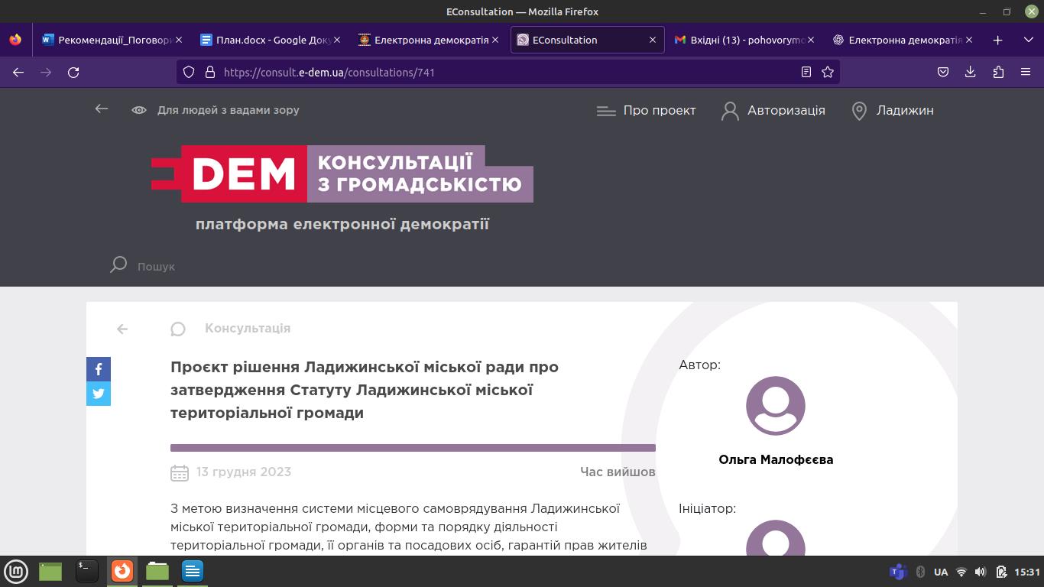Switch to the Рекомендації_Поговори tab
This screenshot has height=587, width=1044.
tap(112, 40)
